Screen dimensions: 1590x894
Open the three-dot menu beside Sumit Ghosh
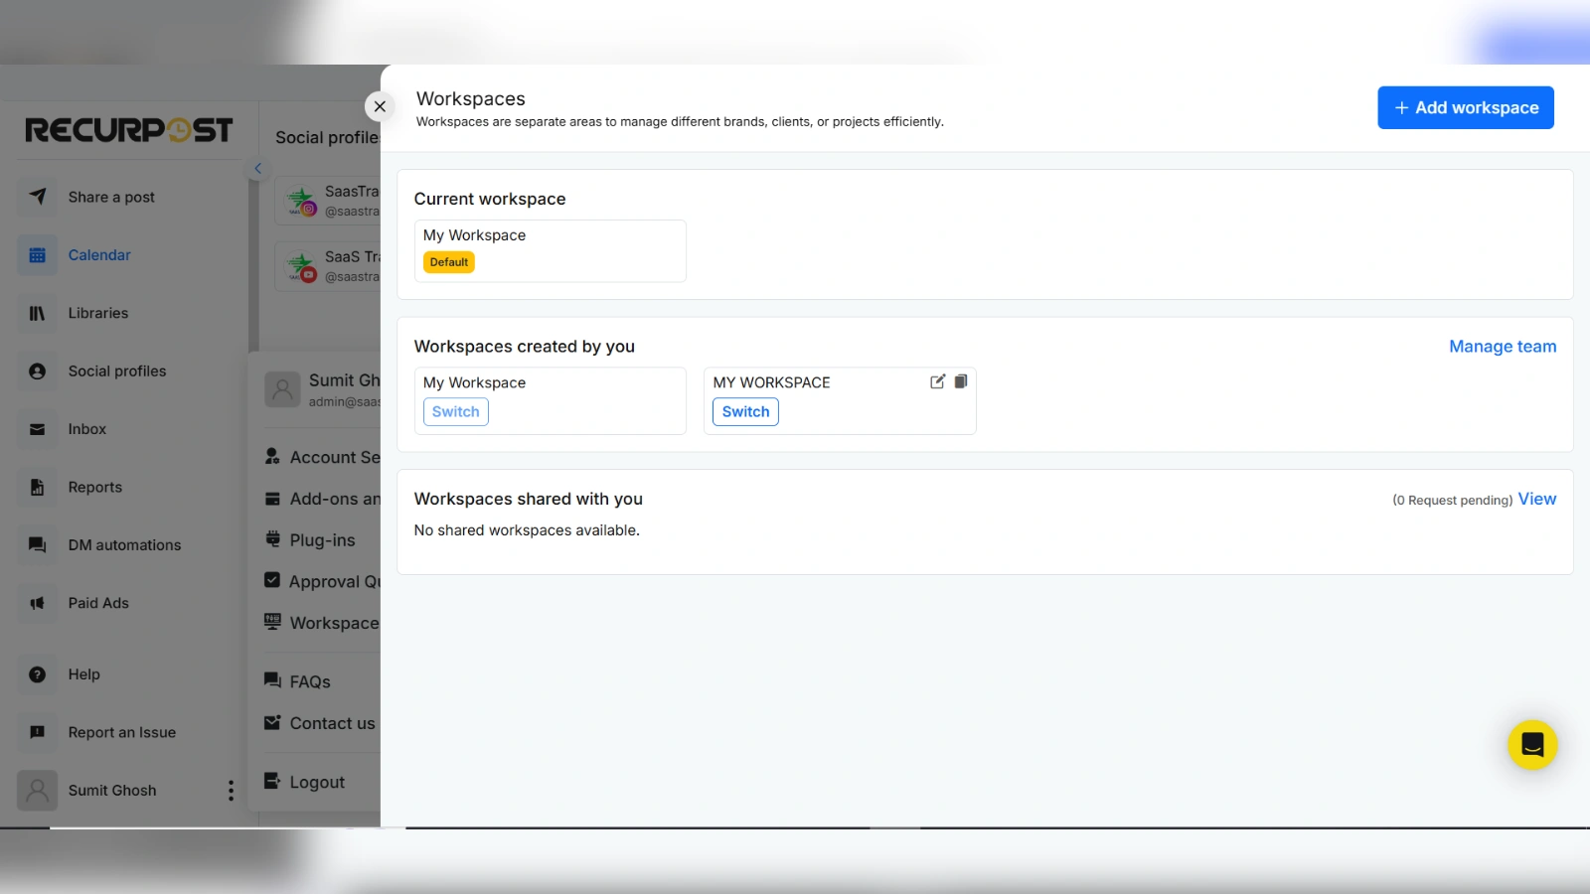point(231,791)
